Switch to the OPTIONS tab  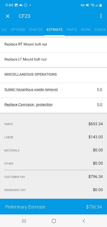pos(18,30)
